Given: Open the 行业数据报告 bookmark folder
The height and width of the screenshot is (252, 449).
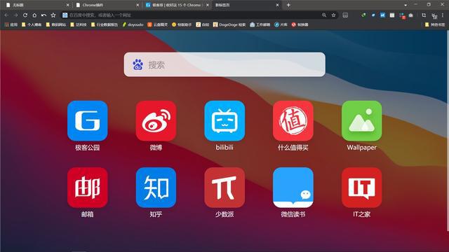Looking at the screenshot, I should 105,24.
